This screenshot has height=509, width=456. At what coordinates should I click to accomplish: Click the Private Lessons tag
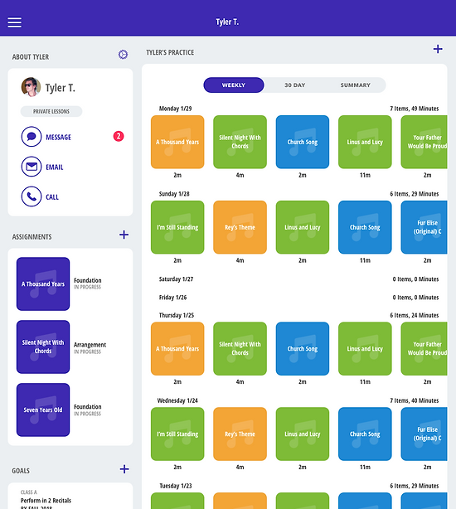[51, 111]
